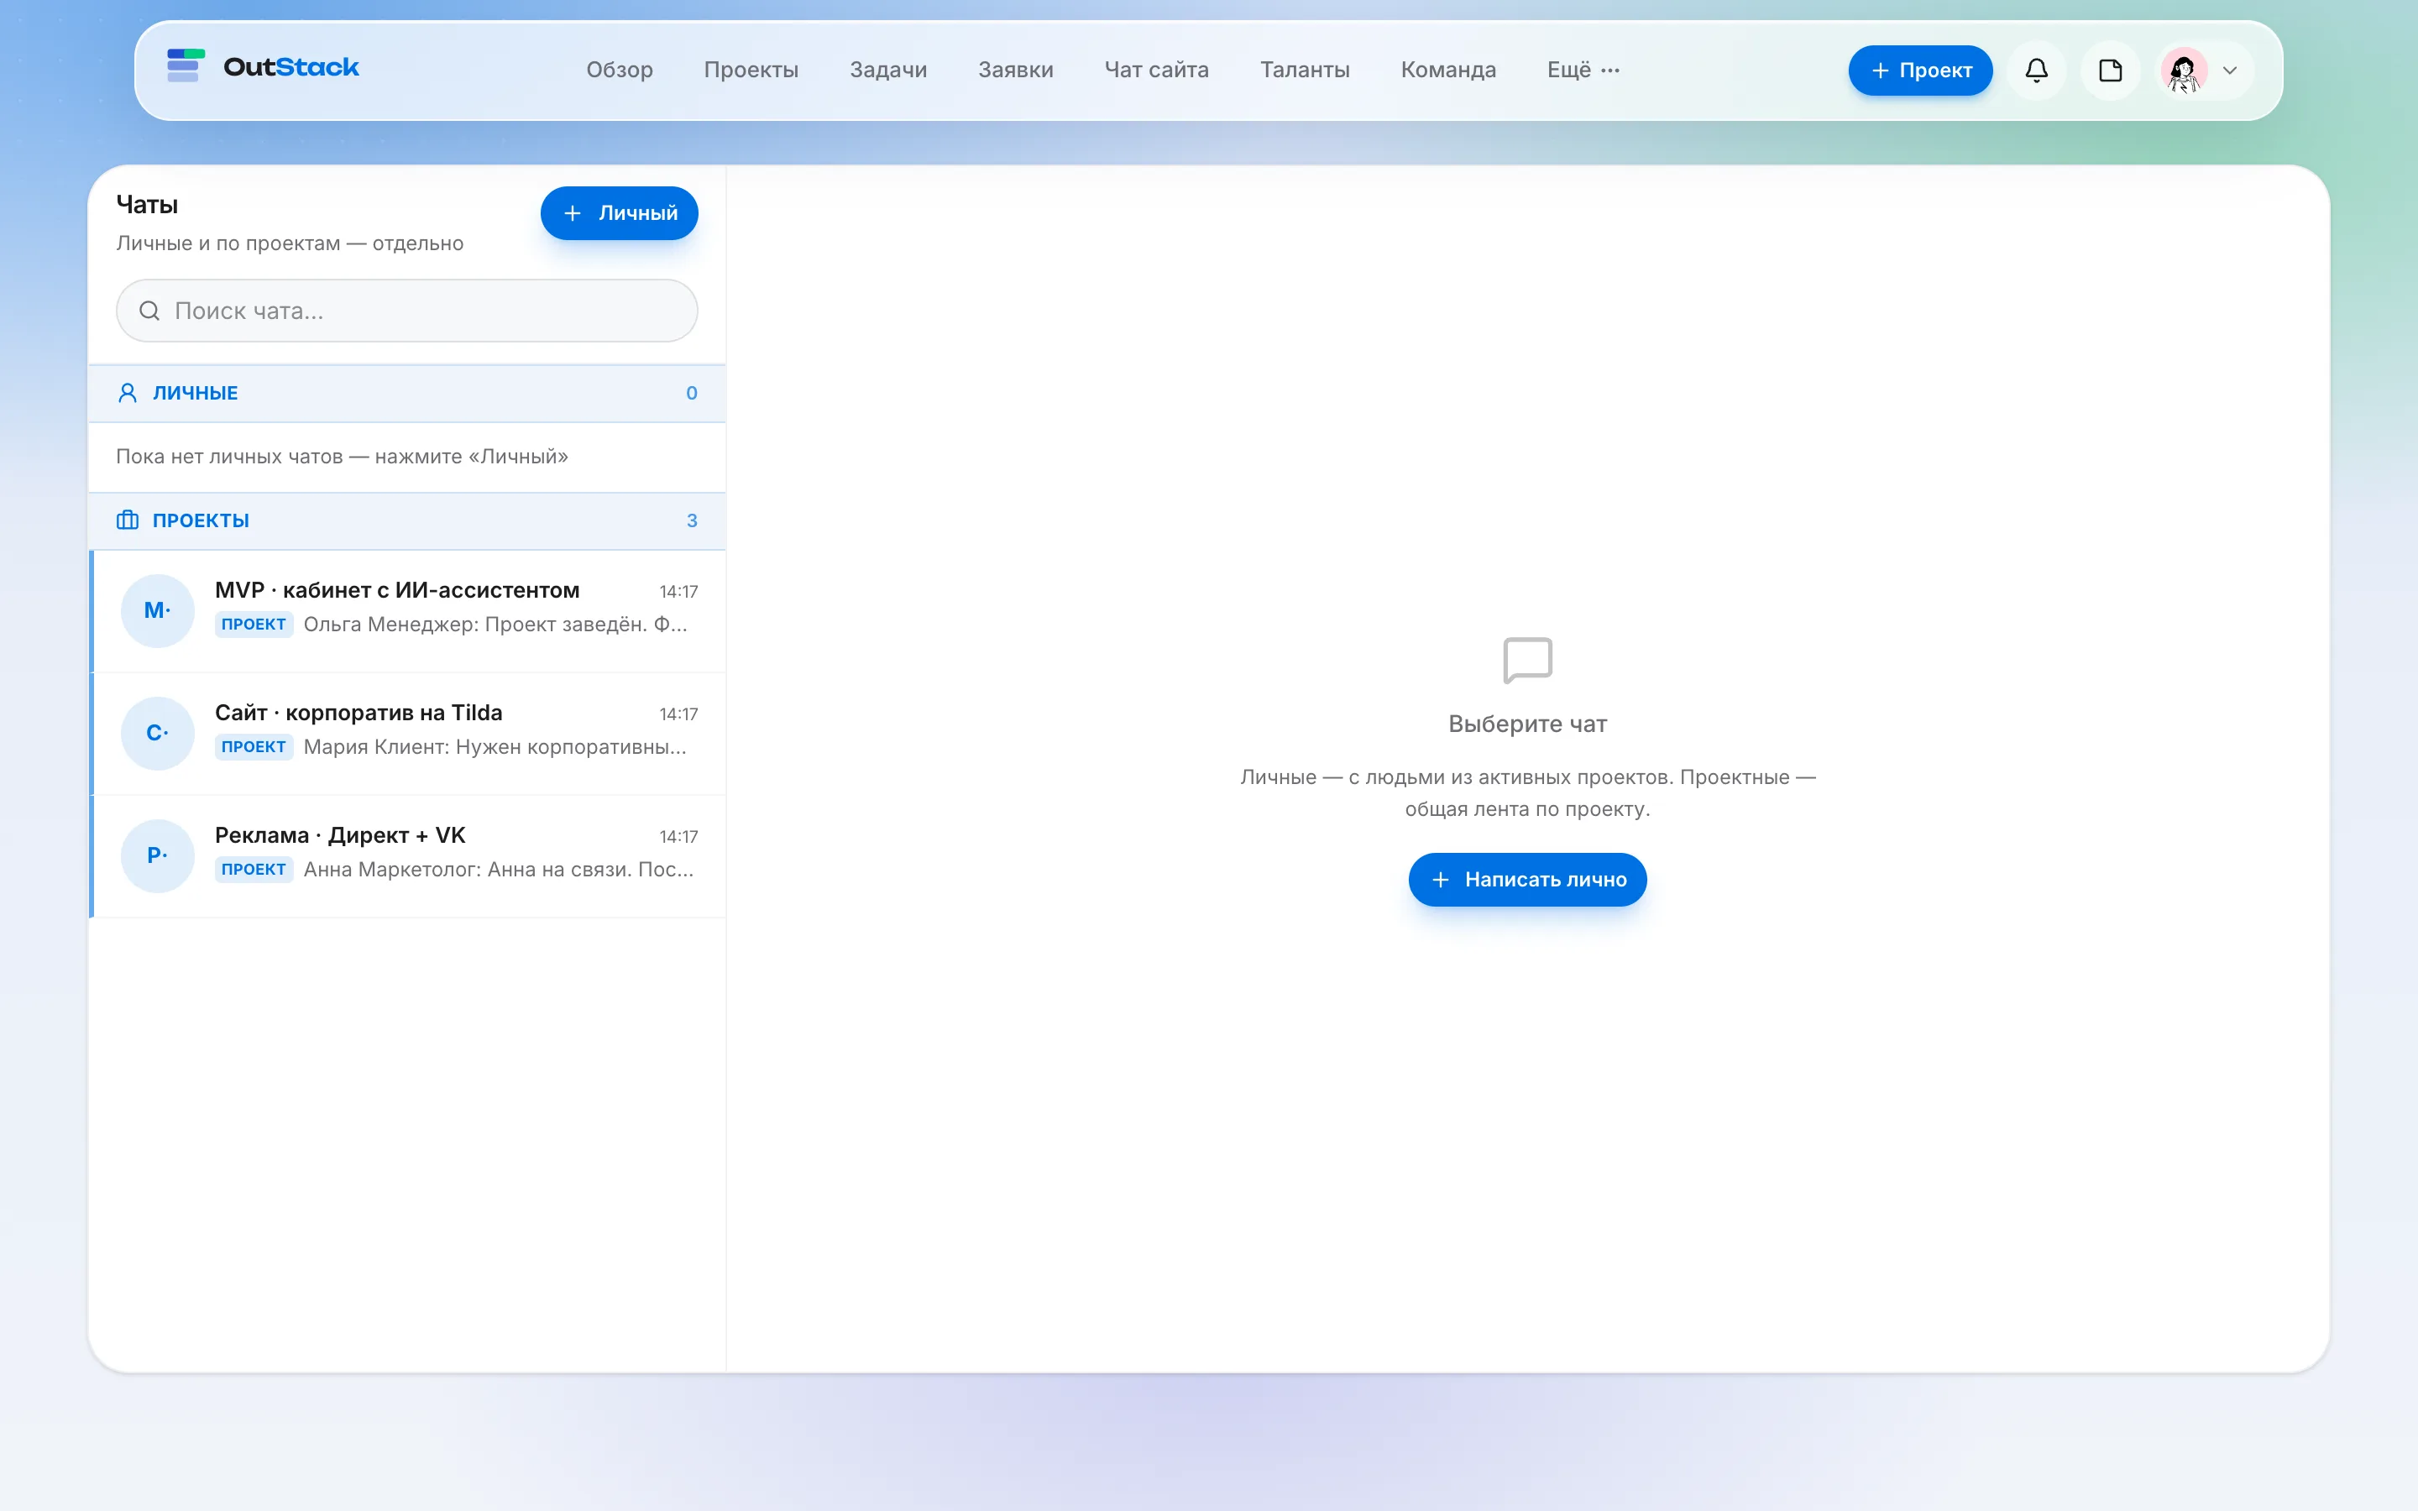The image size is (2418, 1511).
Task: Open the Ещё more menu
Action: point(1583,70)
